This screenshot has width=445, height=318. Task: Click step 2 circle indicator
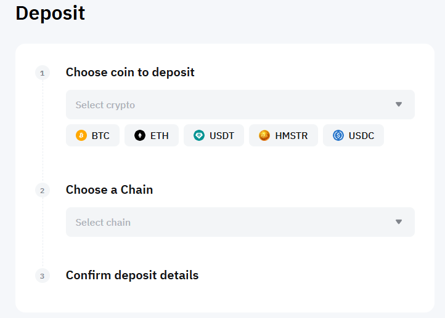pyautogui.click(x=43, y=190)
